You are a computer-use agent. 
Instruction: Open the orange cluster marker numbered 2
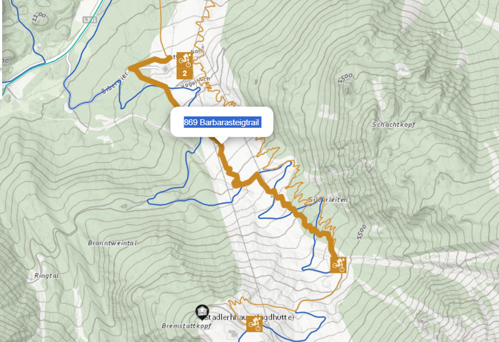click(185, 74)
